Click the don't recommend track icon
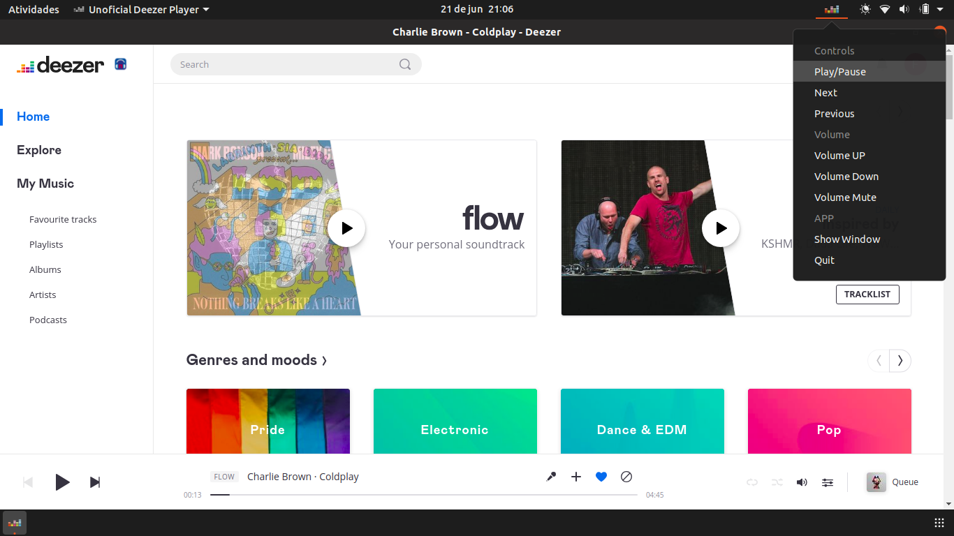 pyautogui.click(x=626, y=477)
